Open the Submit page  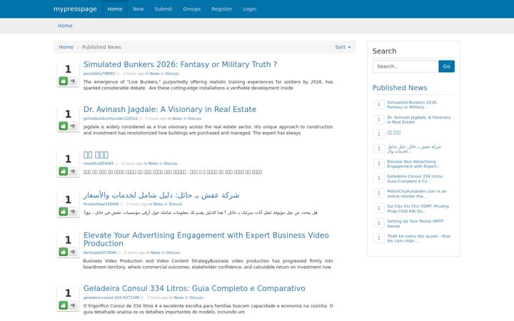[163, 9]
